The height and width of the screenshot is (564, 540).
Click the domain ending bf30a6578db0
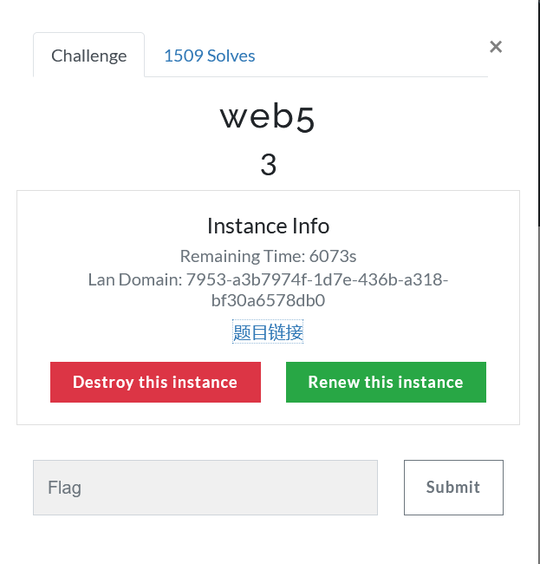(268, 301)
